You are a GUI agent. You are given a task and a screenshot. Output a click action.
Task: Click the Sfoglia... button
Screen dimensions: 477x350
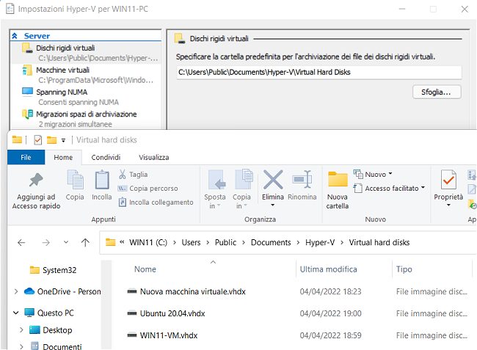tap(437, 92)
